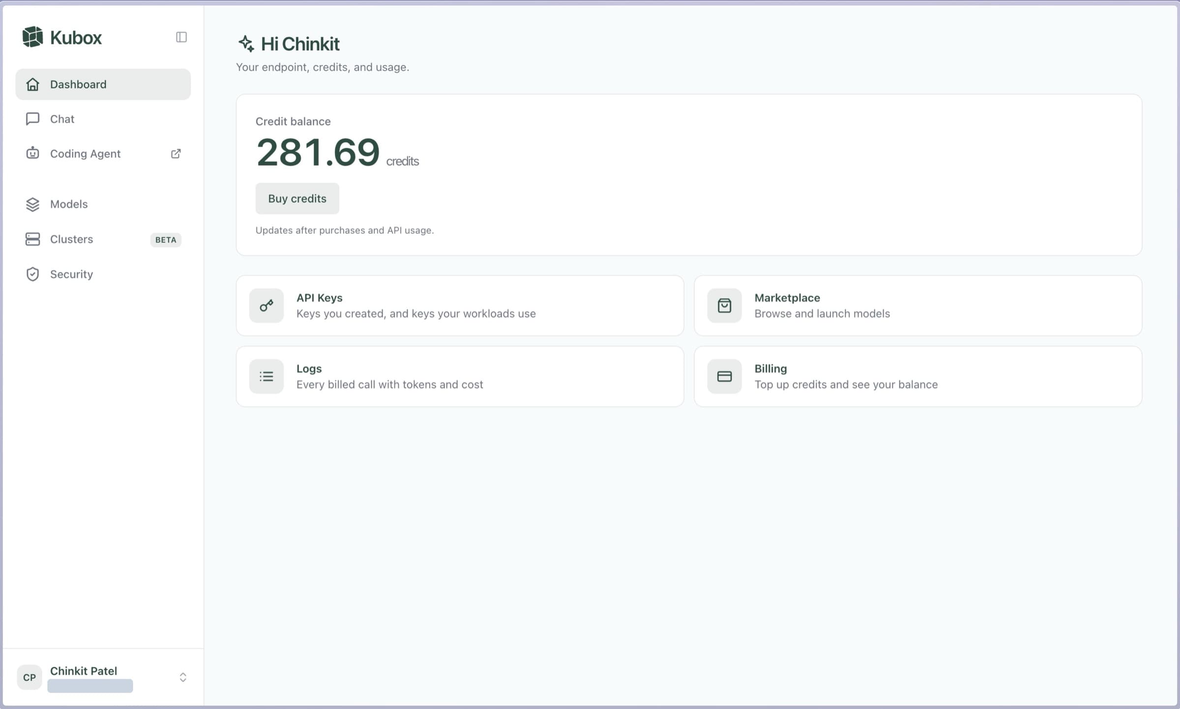Viewport: 1180px width, 709px height.
Task: Open the Security sidebar item
Action: tap(103, 274)
